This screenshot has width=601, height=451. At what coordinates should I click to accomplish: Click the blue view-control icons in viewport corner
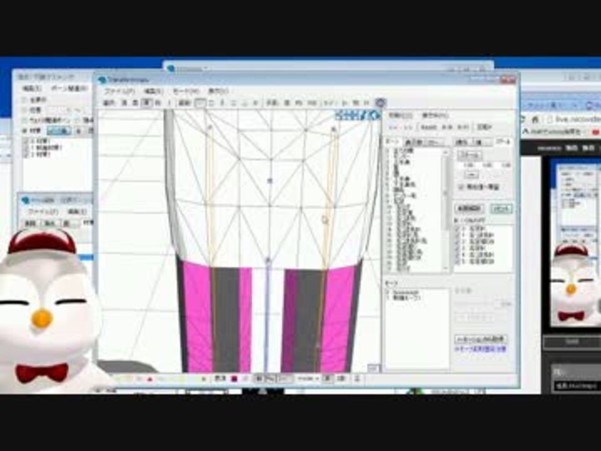point(357,115)
